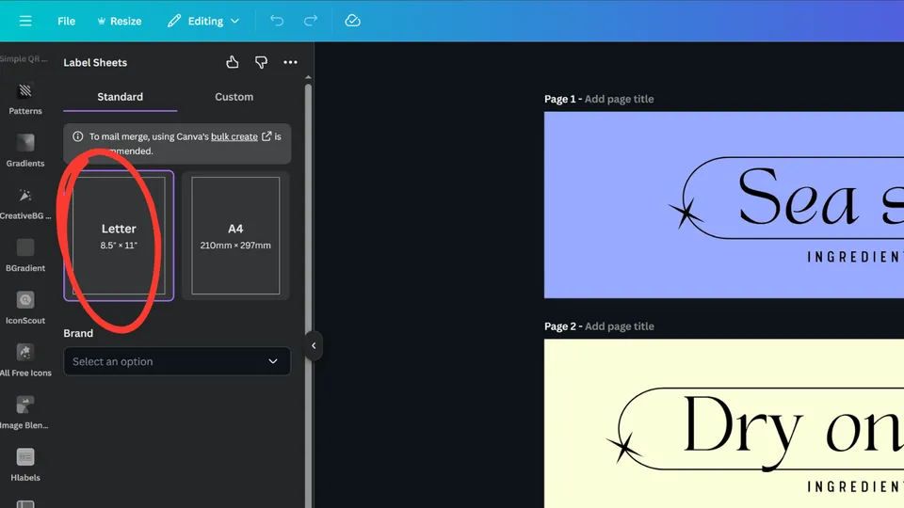Image resolution: width=904 pixels, height=508 pixels.
Task: Expand the Editing mode dropdown
Action: click(203, 21)
